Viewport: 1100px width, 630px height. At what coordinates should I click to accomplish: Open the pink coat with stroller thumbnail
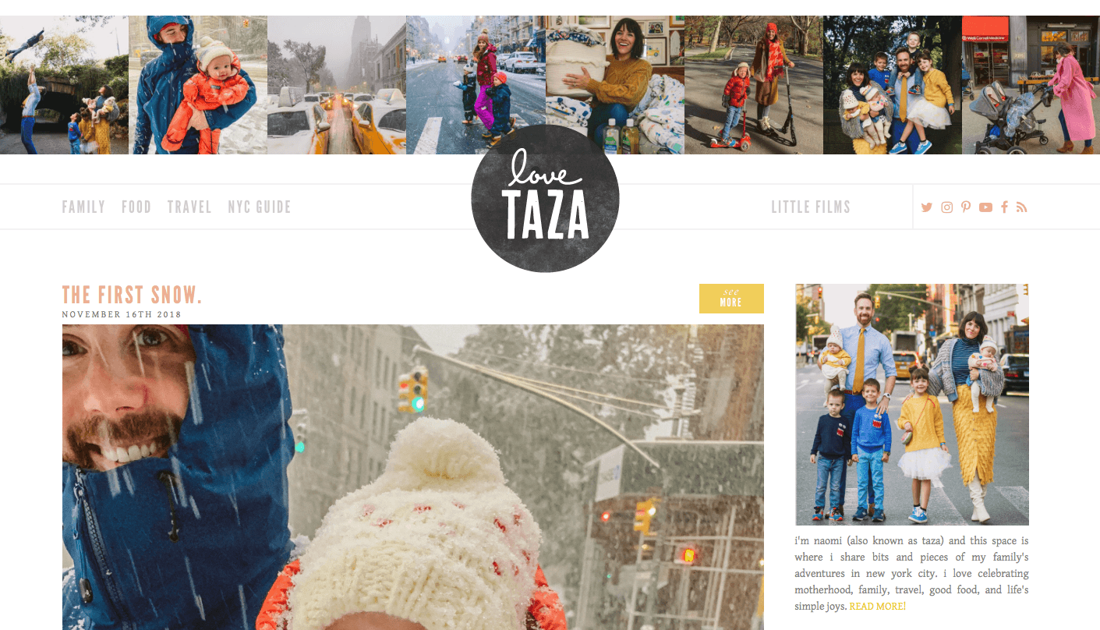point(1031,85)
